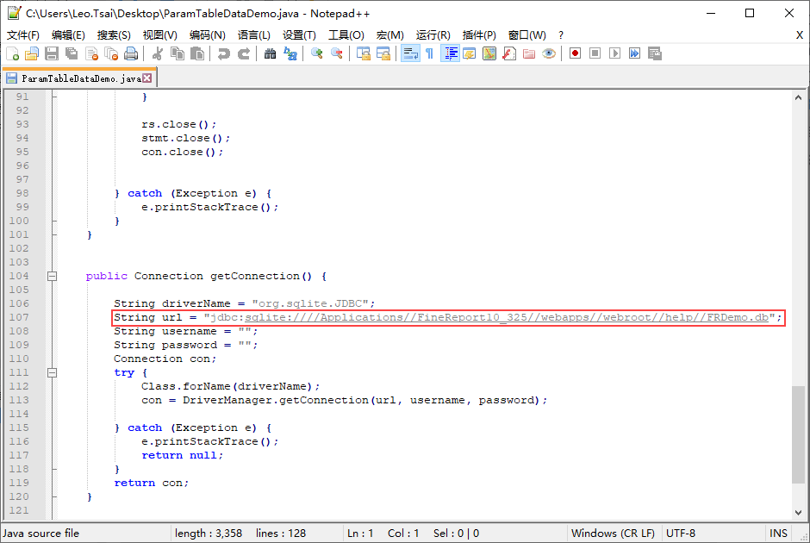Image resolution: width=810 pixels, height=543 pixels.
Task: Click scrollbar down arrow in editor
Action: click(798, 513)
